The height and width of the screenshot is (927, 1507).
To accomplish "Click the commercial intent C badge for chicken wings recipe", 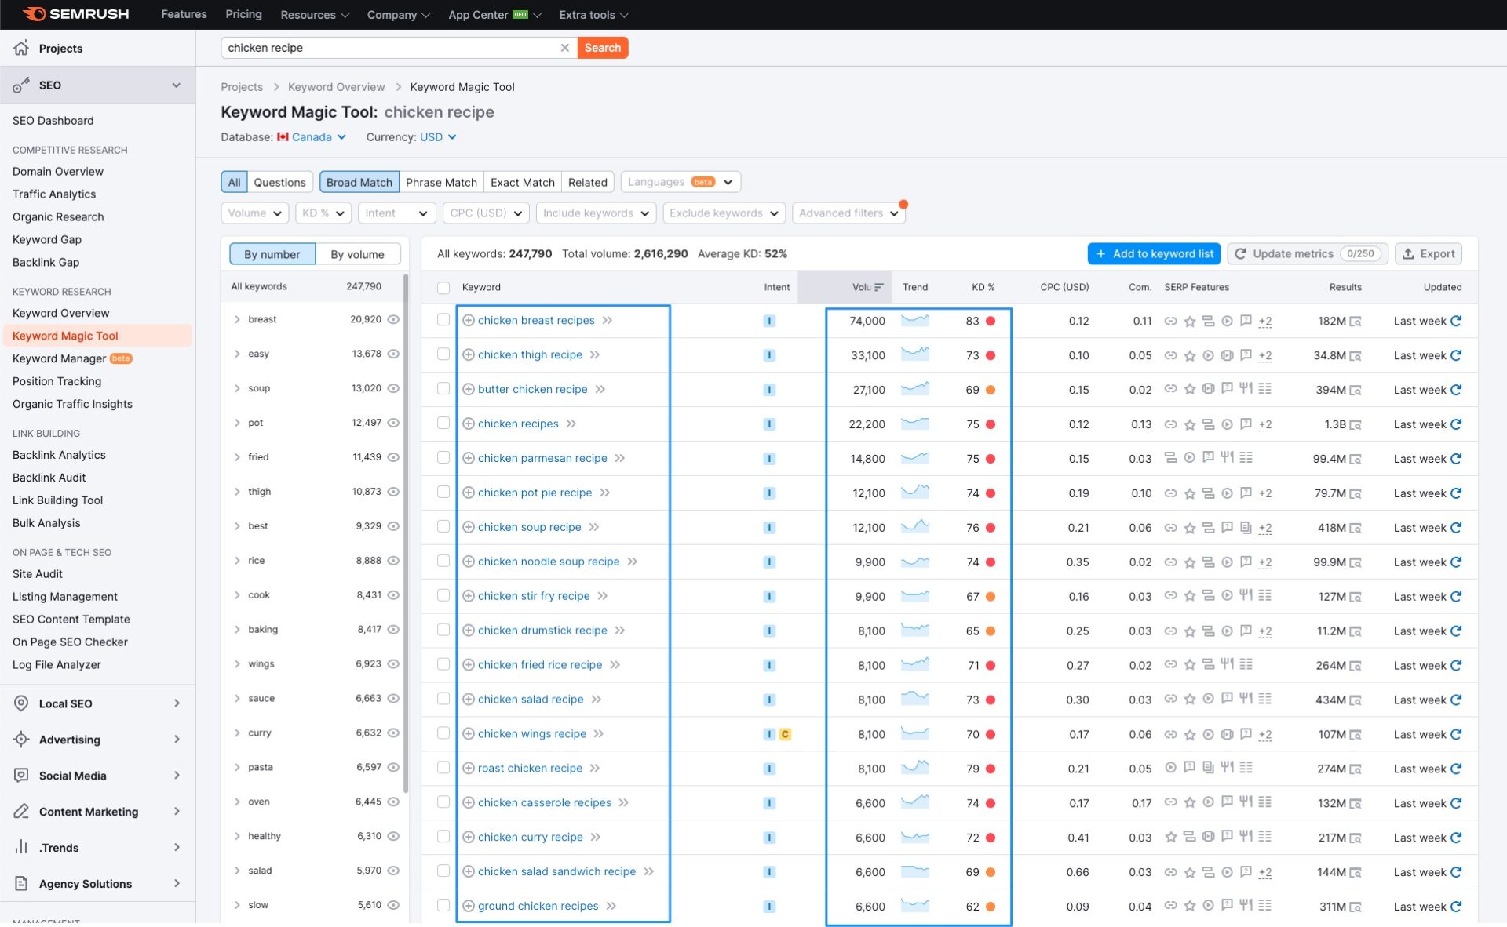I will tap(785, 734).
